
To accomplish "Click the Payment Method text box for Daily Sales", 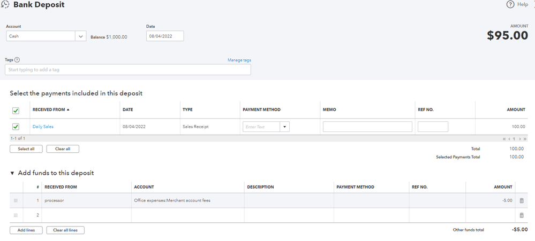I will 261,127.
